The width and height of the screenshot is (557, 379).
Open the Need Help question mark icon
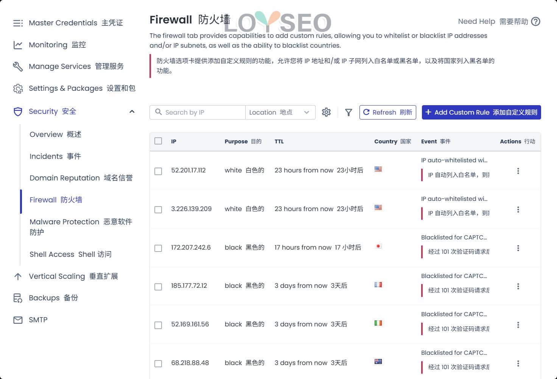[536, 22]
